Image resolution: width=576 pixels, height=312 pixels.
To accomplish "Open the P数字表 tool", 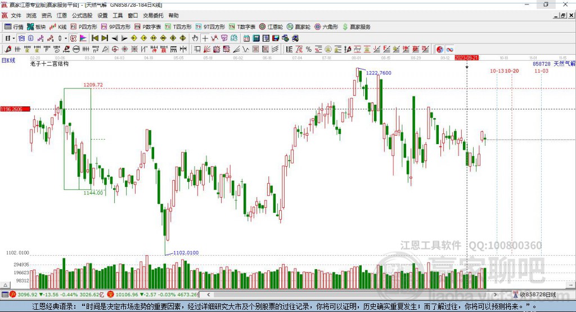I will pos(148,27).
